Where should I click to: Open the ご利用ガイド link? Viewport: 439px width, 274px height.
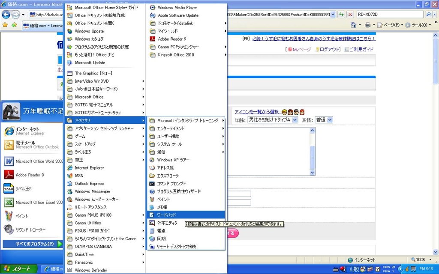click(361, 50)
